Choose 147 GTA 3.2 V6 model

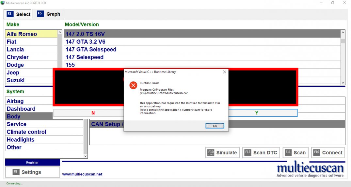tap(86, 42)
